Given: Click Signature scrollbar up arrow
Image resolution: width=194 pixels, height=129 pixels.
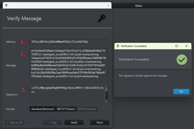Looking at the screenshot, I should (106, 87).
